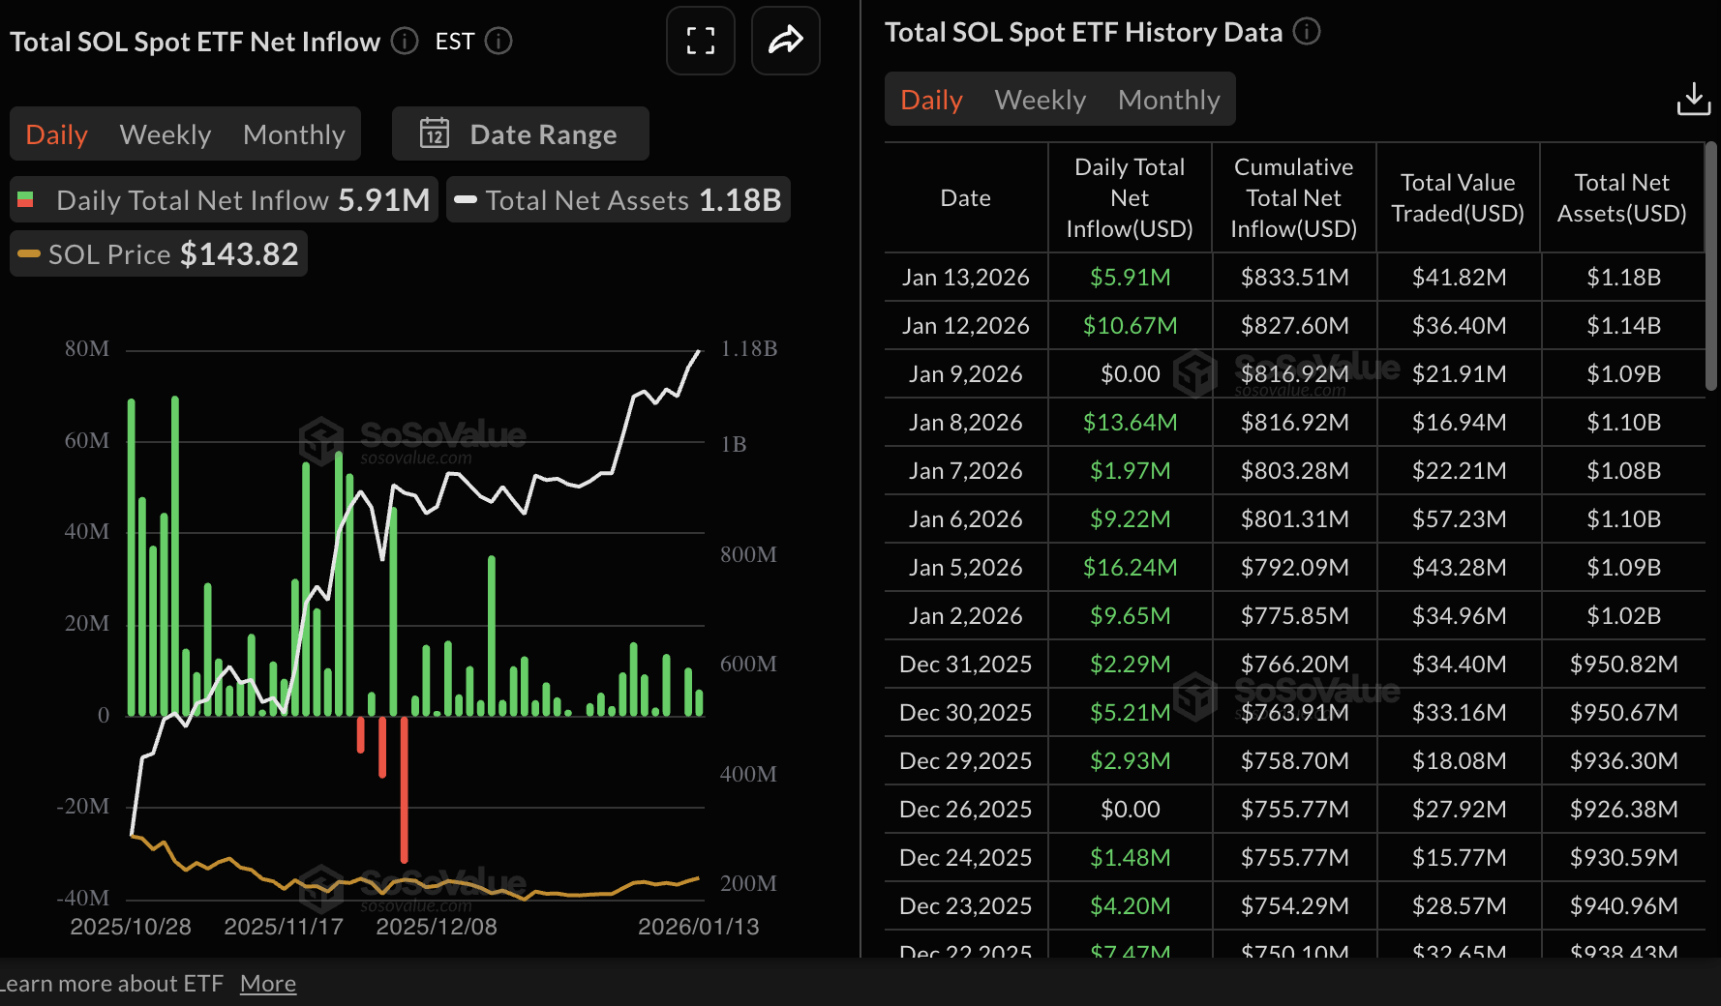This screenshot has height=1006, width=1721.
Task: Click info icon beside Net Inflow title
Action: (405, 42)
